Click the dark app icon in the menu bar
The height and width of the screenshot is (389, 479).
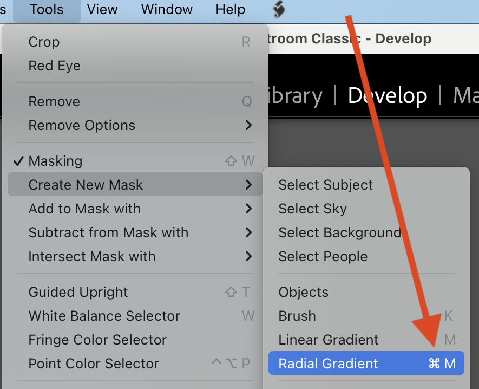279,9
